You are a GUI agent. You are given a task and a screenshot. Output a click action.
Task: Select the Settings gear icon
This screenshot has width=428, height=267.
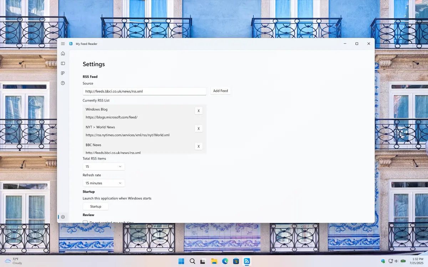[x=63, y=217]
